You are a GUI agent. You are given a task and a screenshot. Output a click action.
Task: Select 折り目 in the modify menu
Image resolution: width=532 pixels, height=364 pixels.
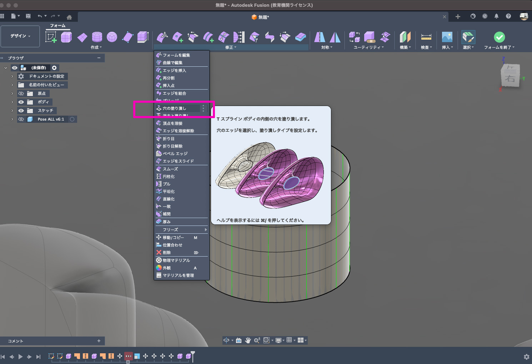[169, 139]
